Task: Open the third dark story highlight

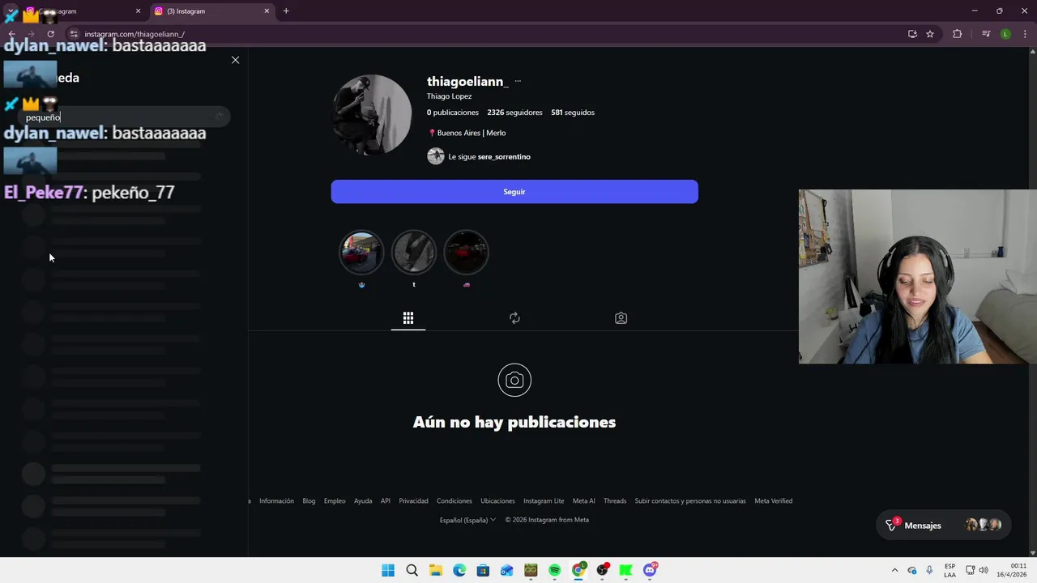Action: tap(467, 253)
